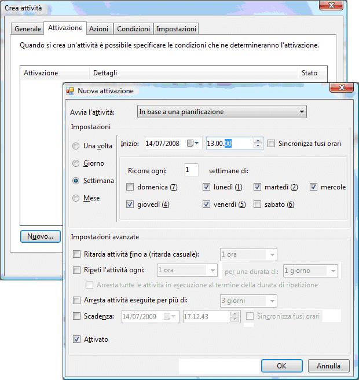Click the Nuova attivazione window title icon
359x380 pixels.
70,91
